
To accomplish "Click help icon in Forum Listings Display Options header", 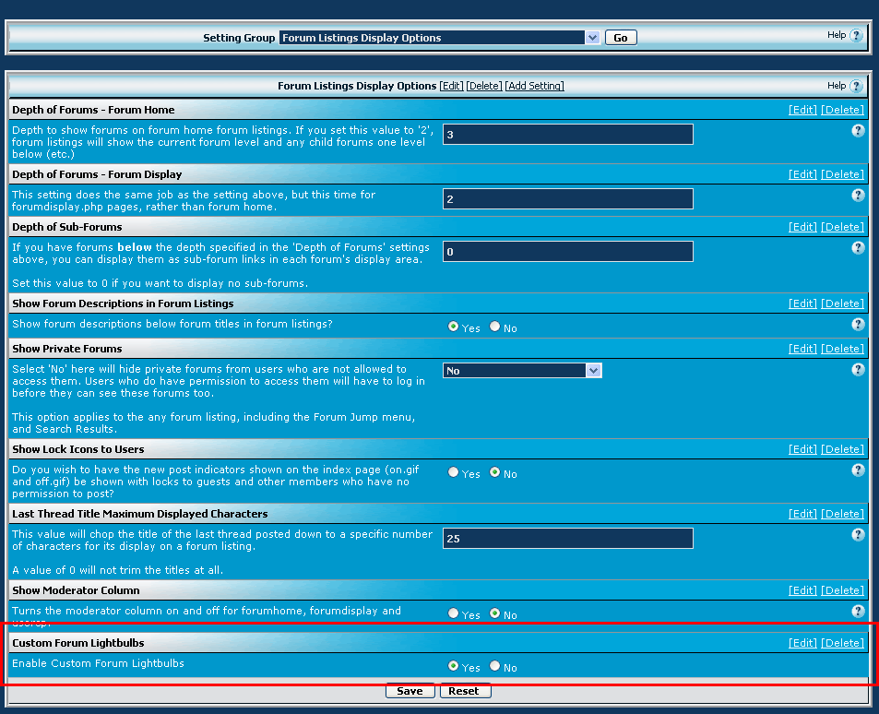I will (x=856, y=86).
